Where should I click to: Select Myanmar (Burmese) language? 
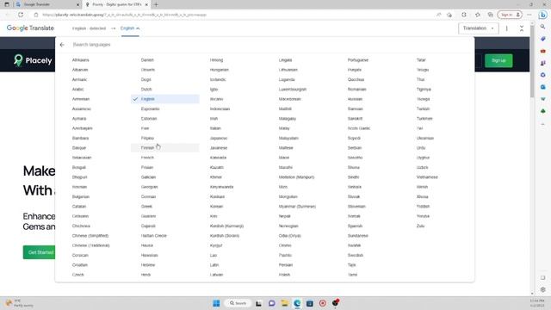pyautogui.click(x=297, y=207)
